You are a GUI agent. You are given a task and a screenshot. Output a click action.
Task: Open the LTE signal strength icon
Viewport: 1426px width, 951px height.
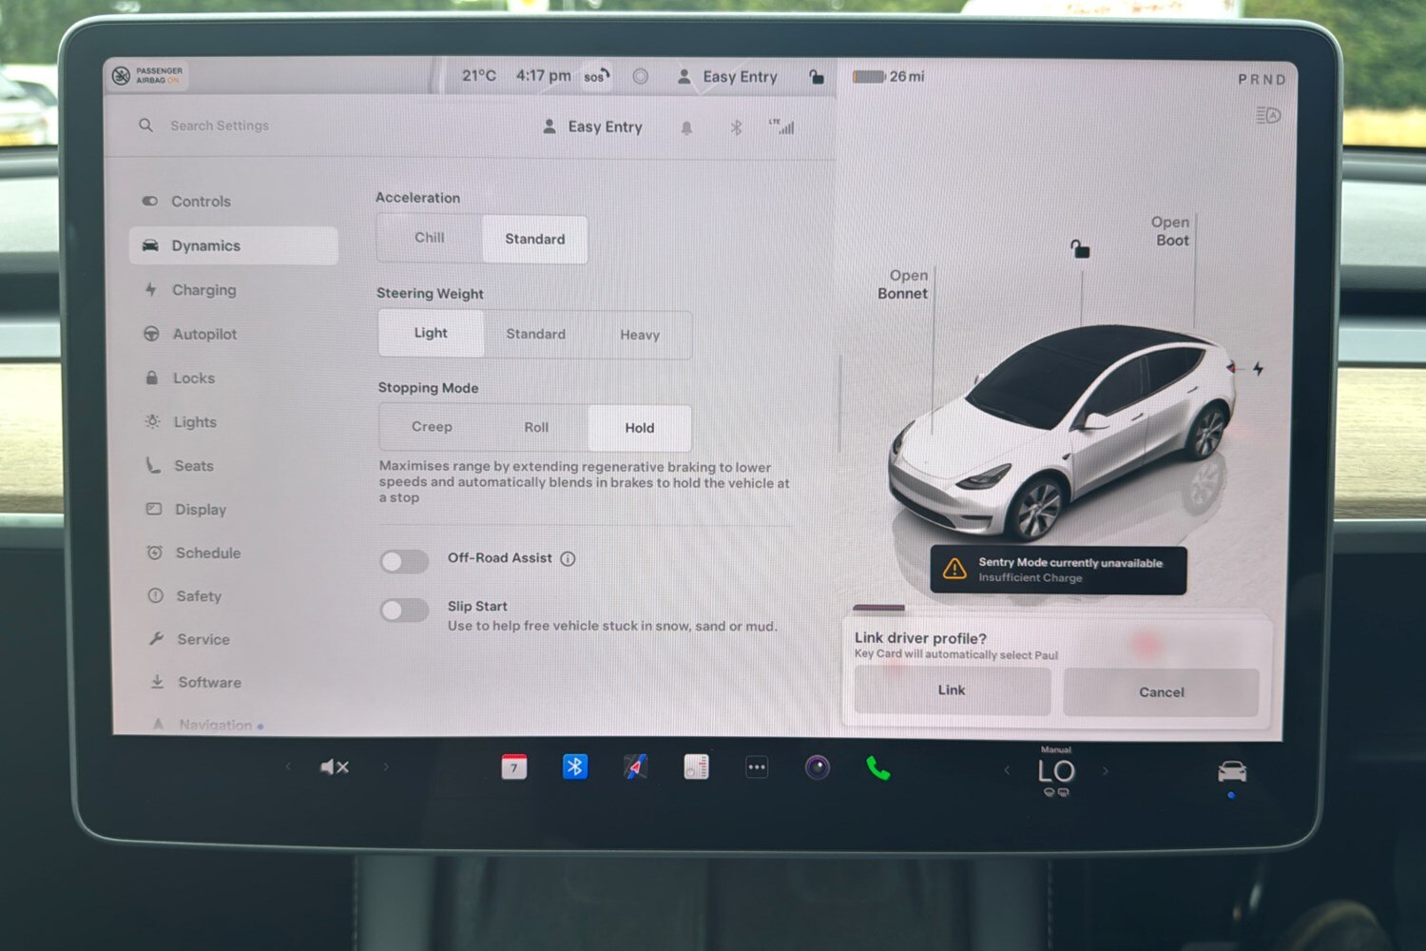(x=781, y=126)
